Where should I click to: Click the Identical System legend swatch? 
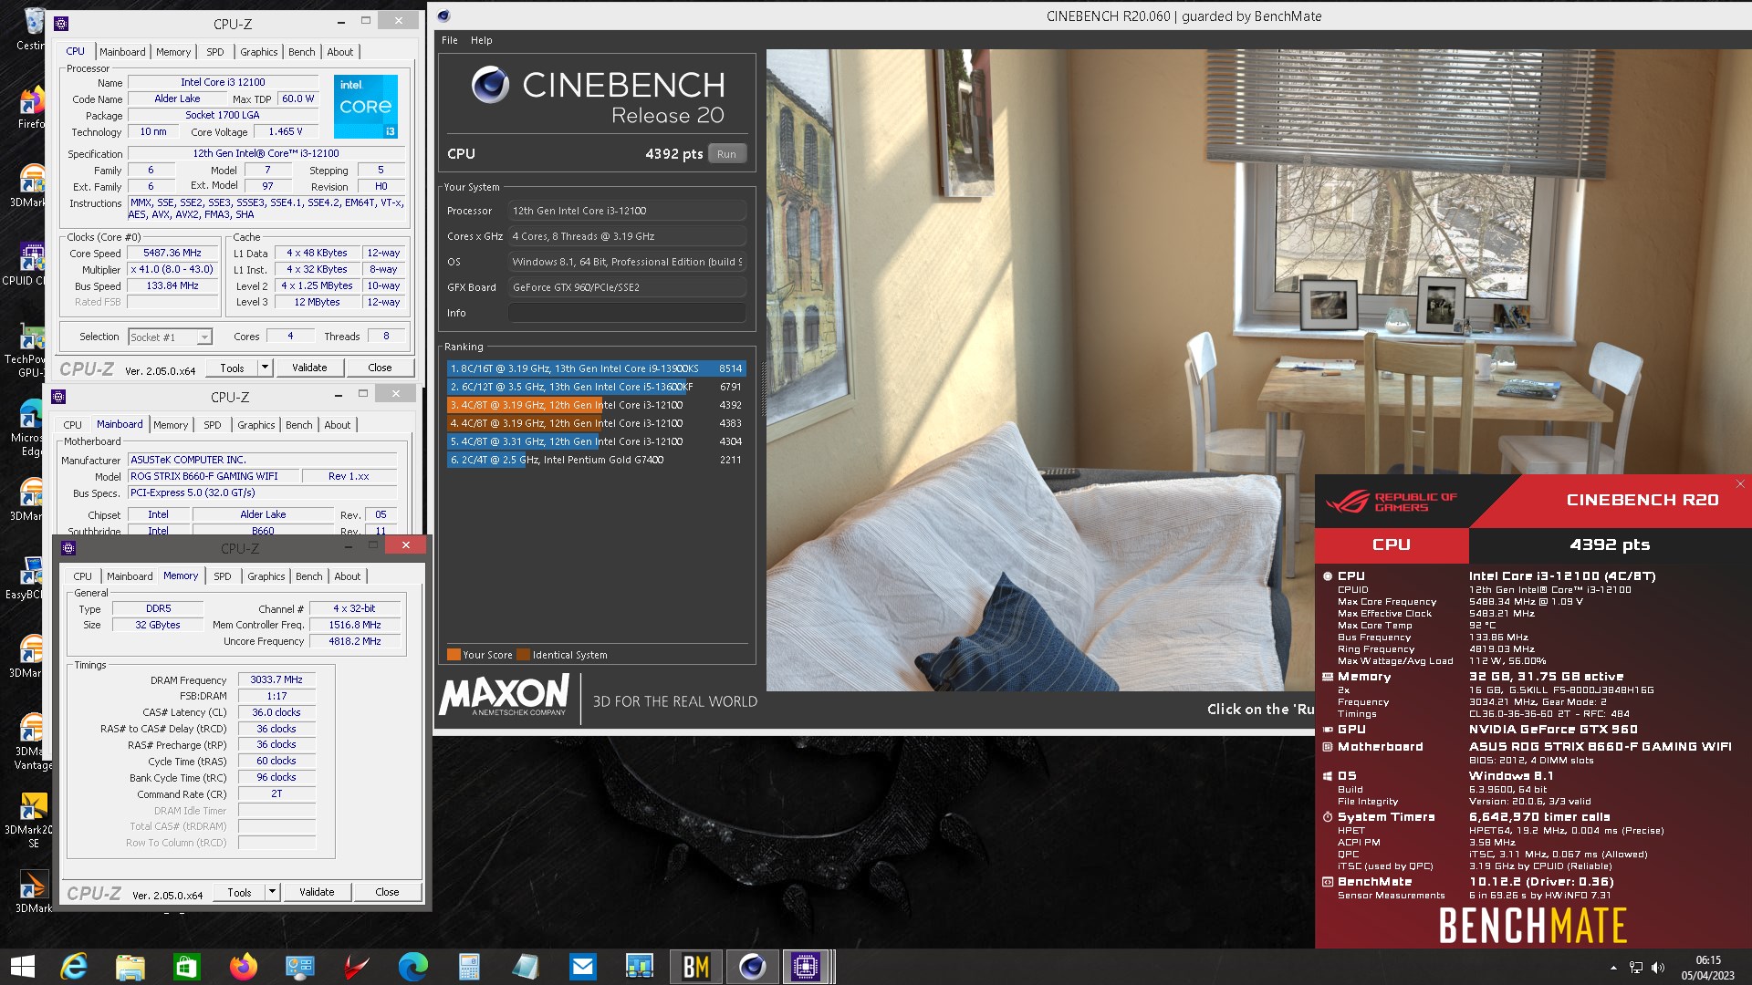(524, 655)
